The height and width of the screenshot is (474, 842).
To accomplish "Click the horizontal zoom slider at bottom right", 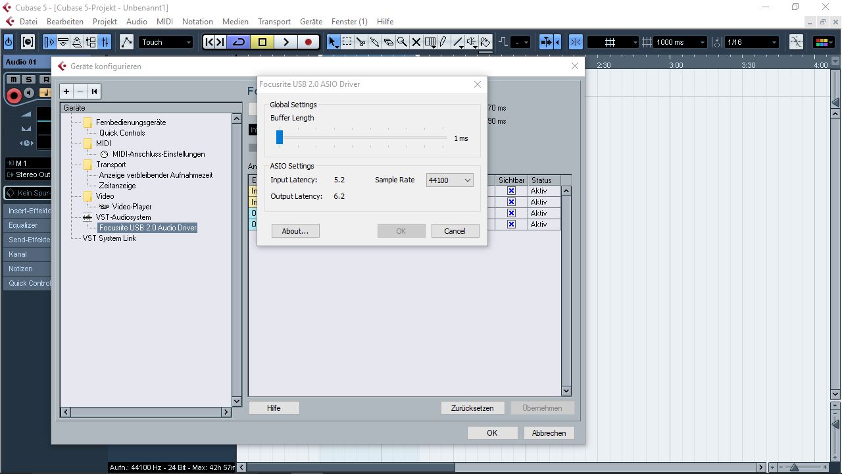I will (795, 467).
